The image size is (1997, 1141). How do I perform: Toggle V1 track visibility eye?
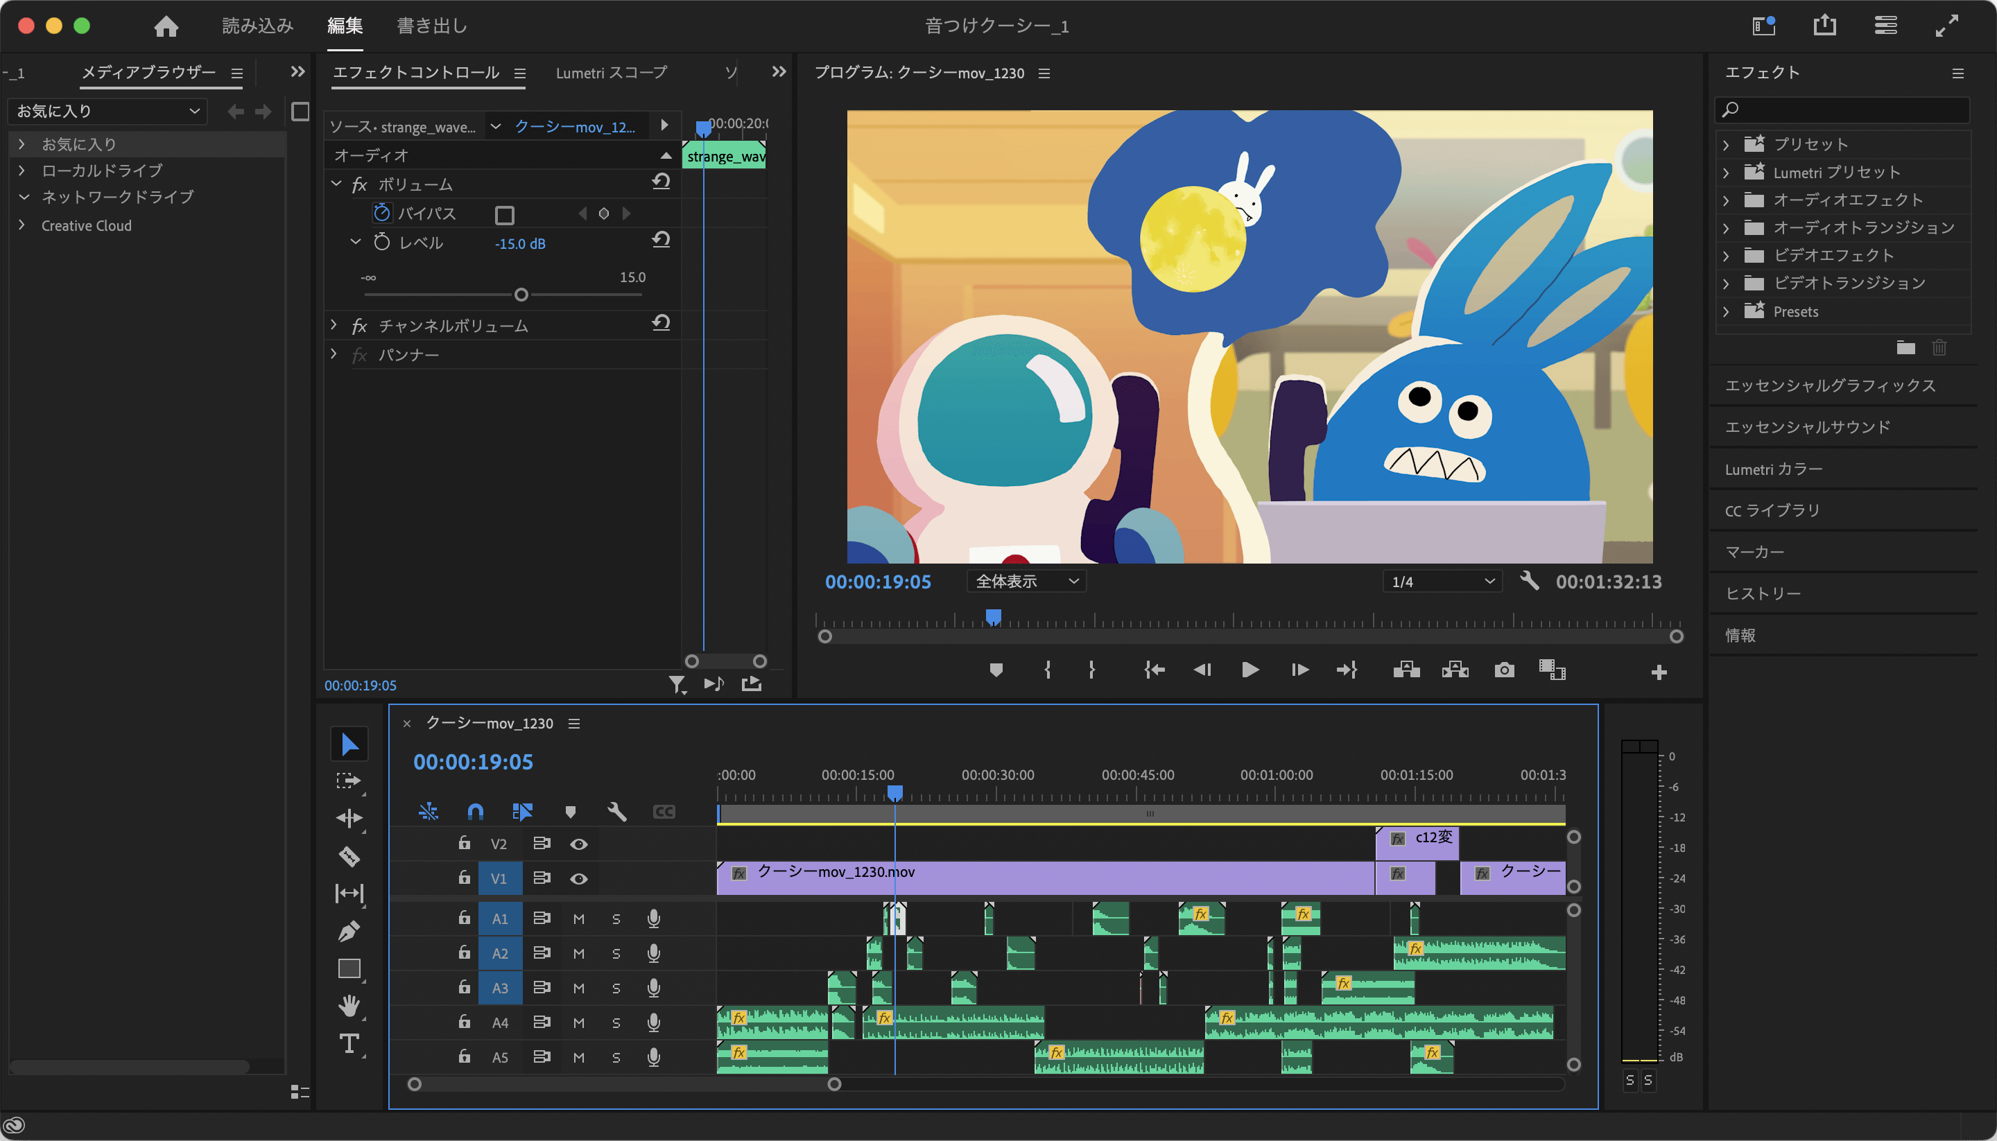pyautogui.click(x=578, y=878)
